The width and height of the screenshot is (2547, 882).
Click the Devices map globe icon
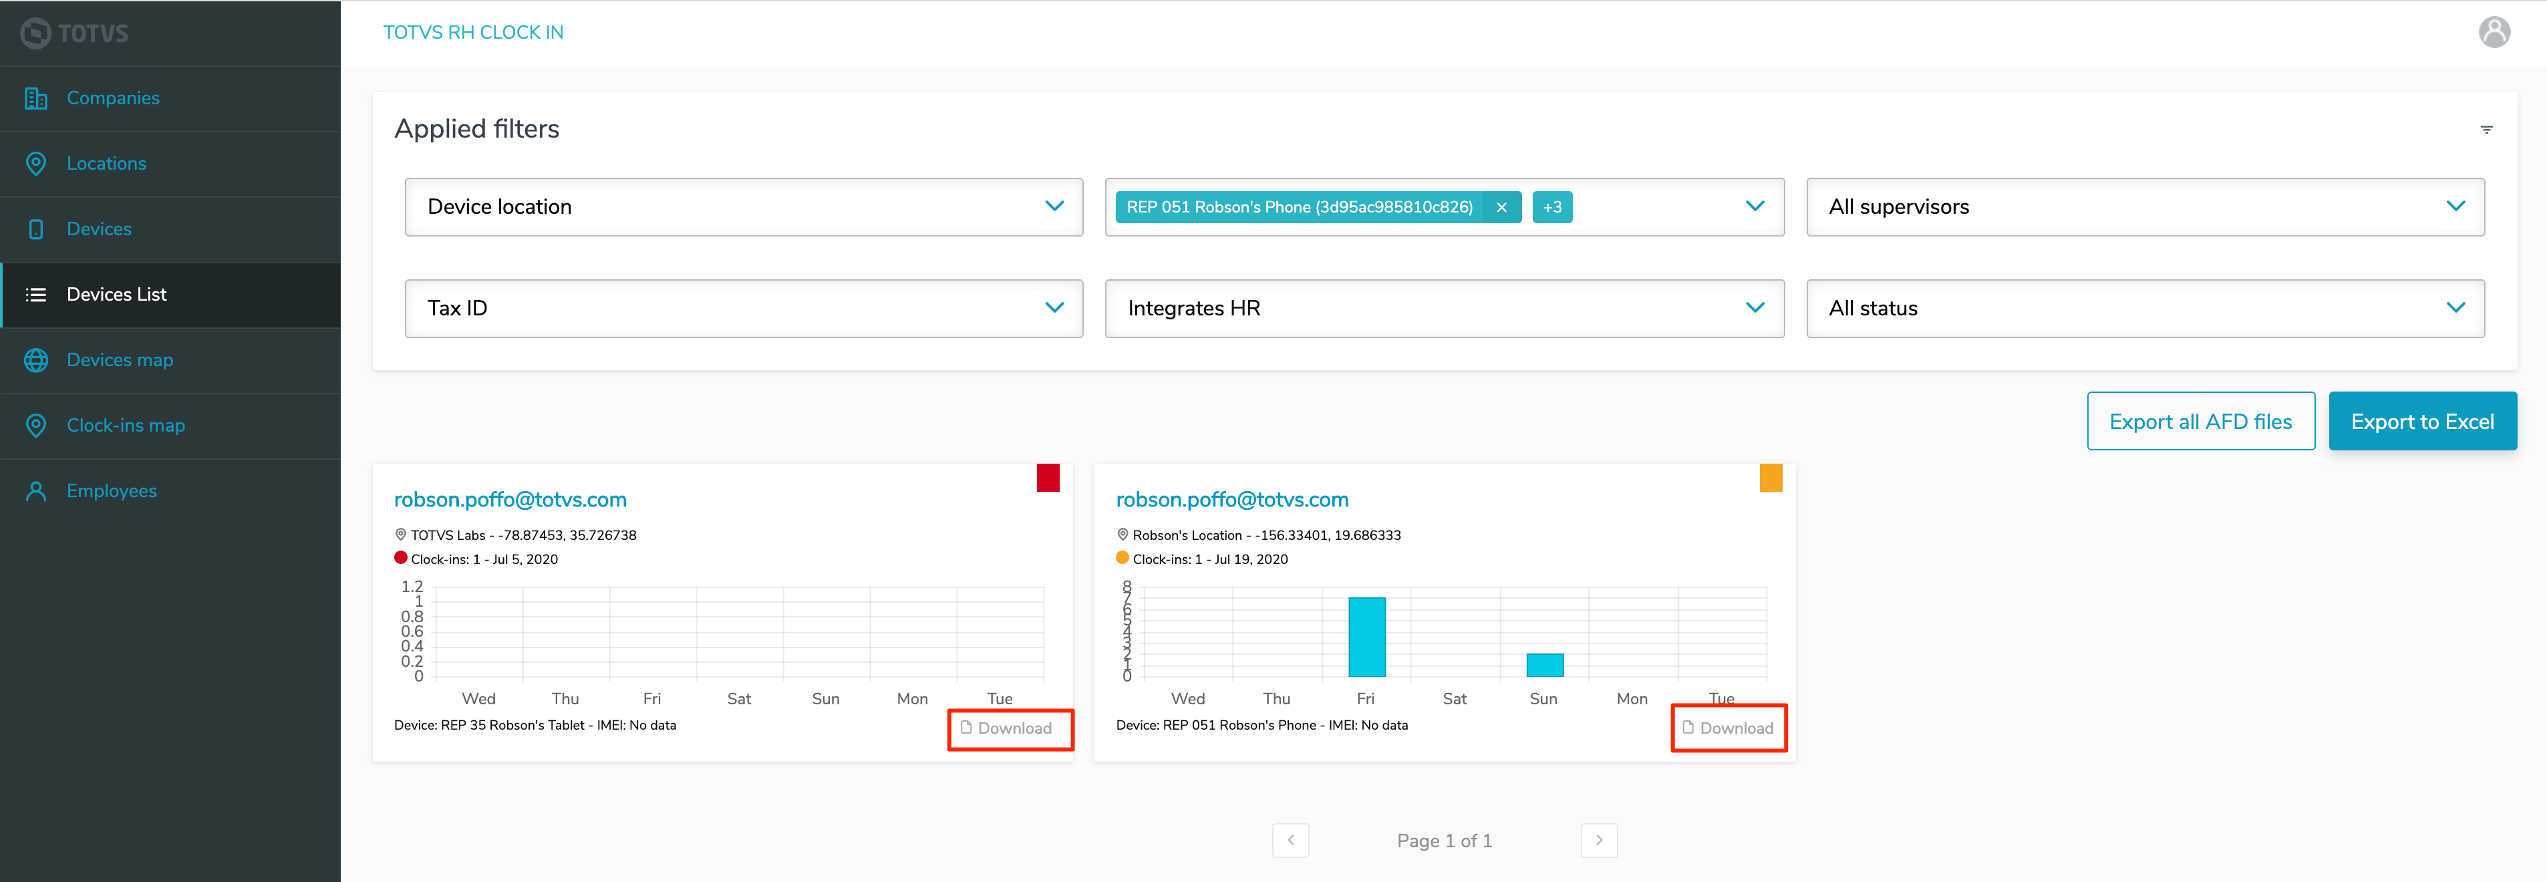pos(35,360)
